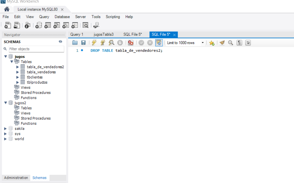Close the active SQL File 5* tab
The width and height of the screenshot is (294, 183).
(174, 35)
